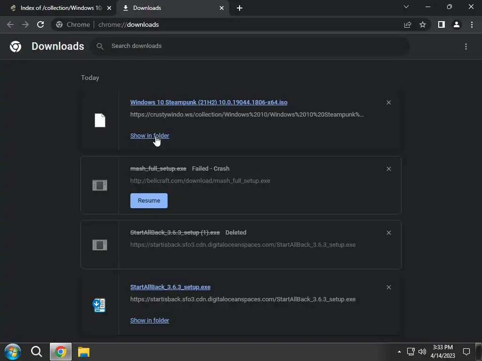Open the taskbar clock showing 3:33 PM
The height and width of the screenshot is (361, 482).
(x=442, y=352)
